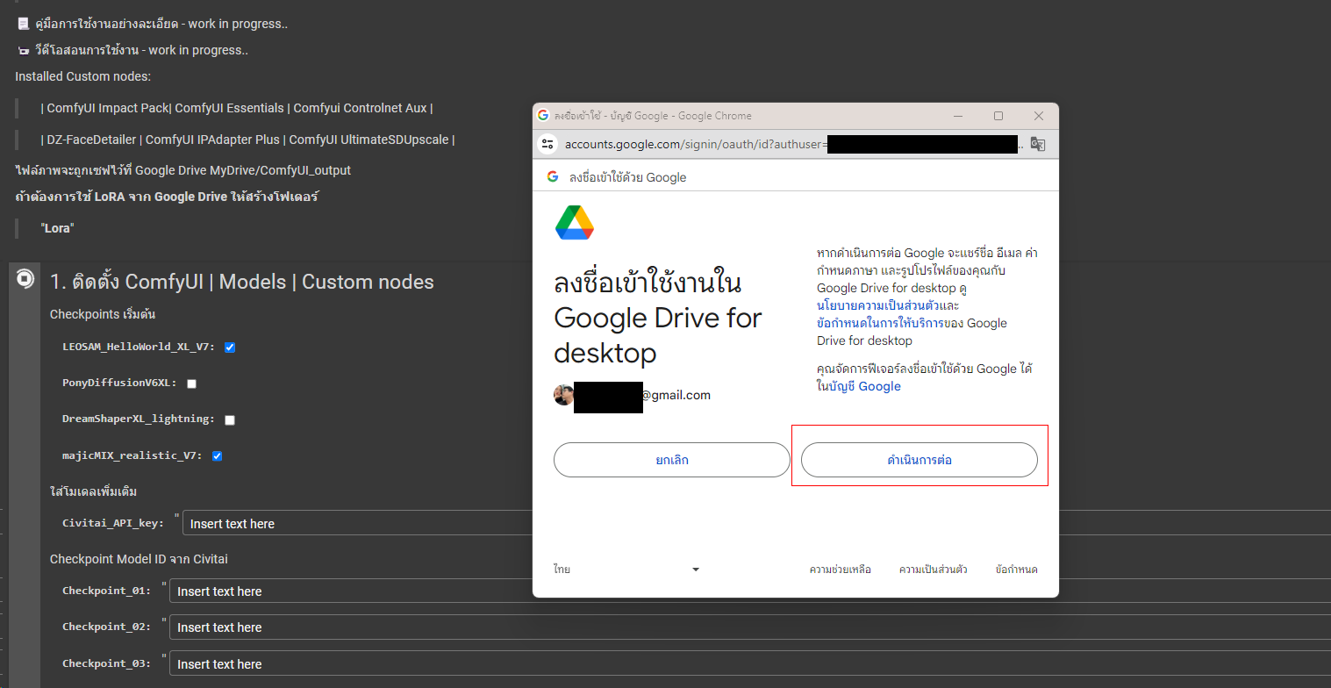
Task: Open ข้อกำหนด terms footer link
Action: click(1017, 570)
